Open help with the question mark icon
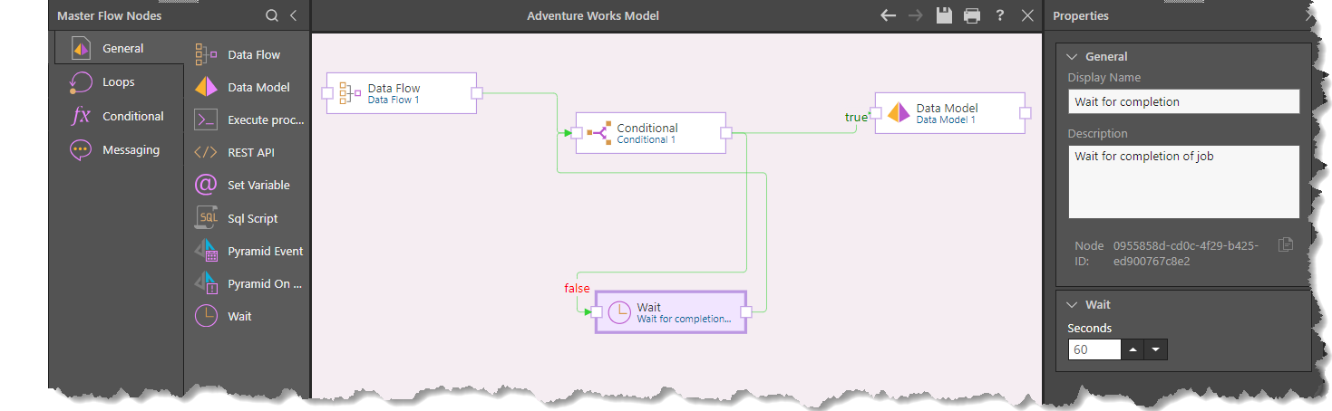The image size is (1332, 411). click(1000, 15)
